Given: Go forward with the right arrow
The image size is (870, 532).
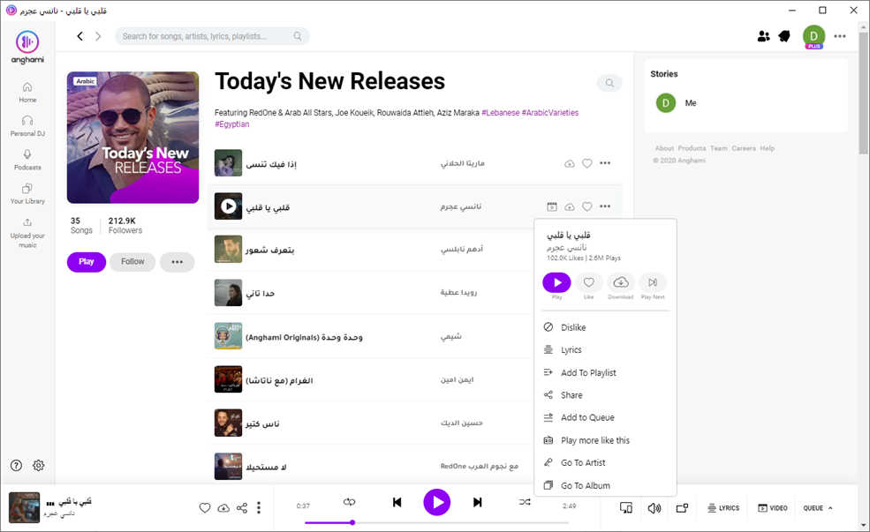Looking at the screenshot, I should [x=98, y=36].
